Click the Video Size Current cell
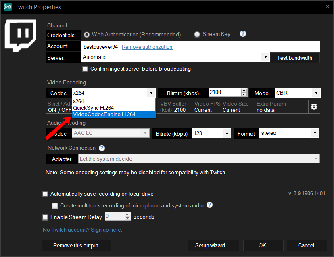This screenshot has width=334, height=257. (238, 107)
